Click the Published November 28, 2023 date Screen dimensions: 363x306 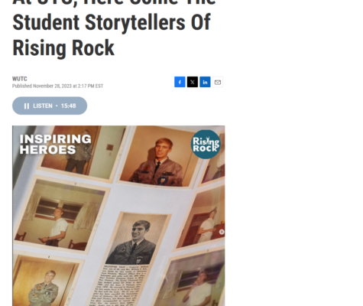pyautogui.click(x=57, y=86)
